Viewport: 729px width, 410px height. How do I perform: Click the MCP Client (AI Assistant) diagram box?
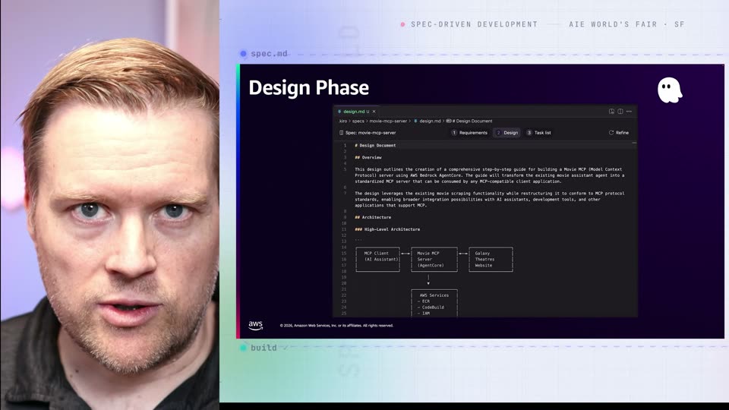click(378, 260)
